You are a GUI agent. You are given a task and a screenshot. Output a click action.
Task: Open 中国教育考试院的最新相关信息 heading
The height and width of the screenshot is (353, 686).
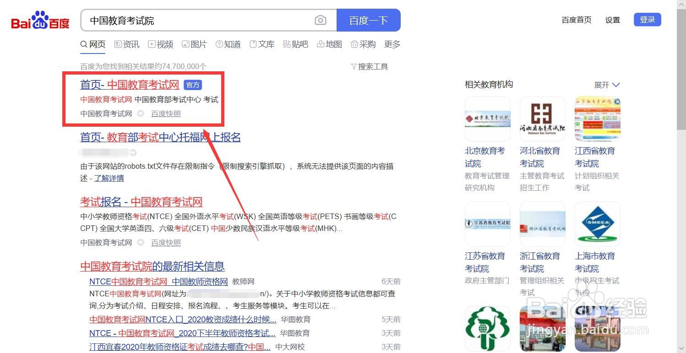[x=152, y=266]
